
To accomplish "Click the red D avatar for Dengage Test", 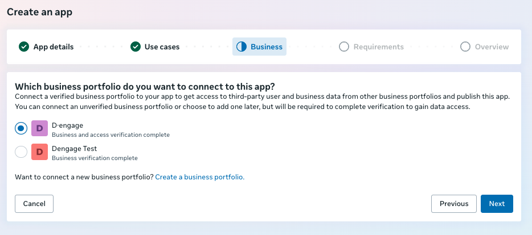I will click(x=40, y=152).
